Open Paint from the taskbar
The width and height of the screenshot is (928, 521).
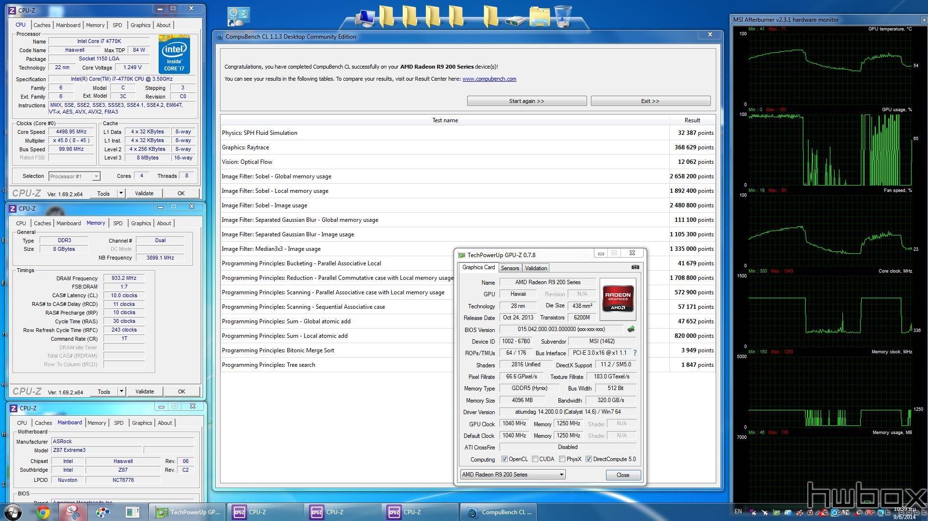coord(103,512)
